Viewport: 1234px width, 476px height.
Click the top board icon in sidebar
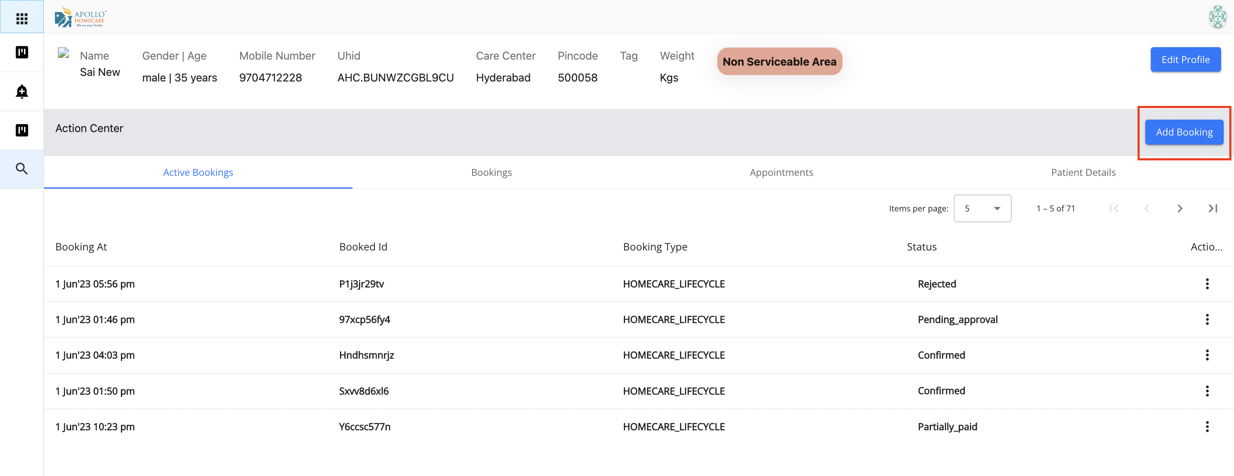21,52
